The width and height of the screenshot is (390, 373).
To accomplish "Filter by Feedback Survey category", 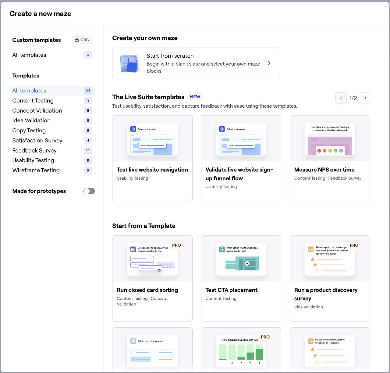I will 52,150.
